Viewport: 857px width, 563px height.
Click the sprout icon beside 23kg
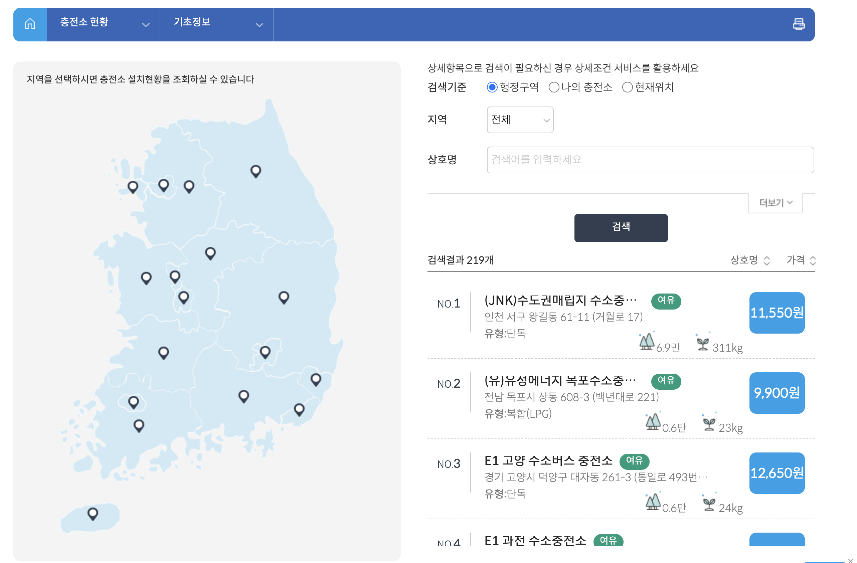tap(709, 424)
